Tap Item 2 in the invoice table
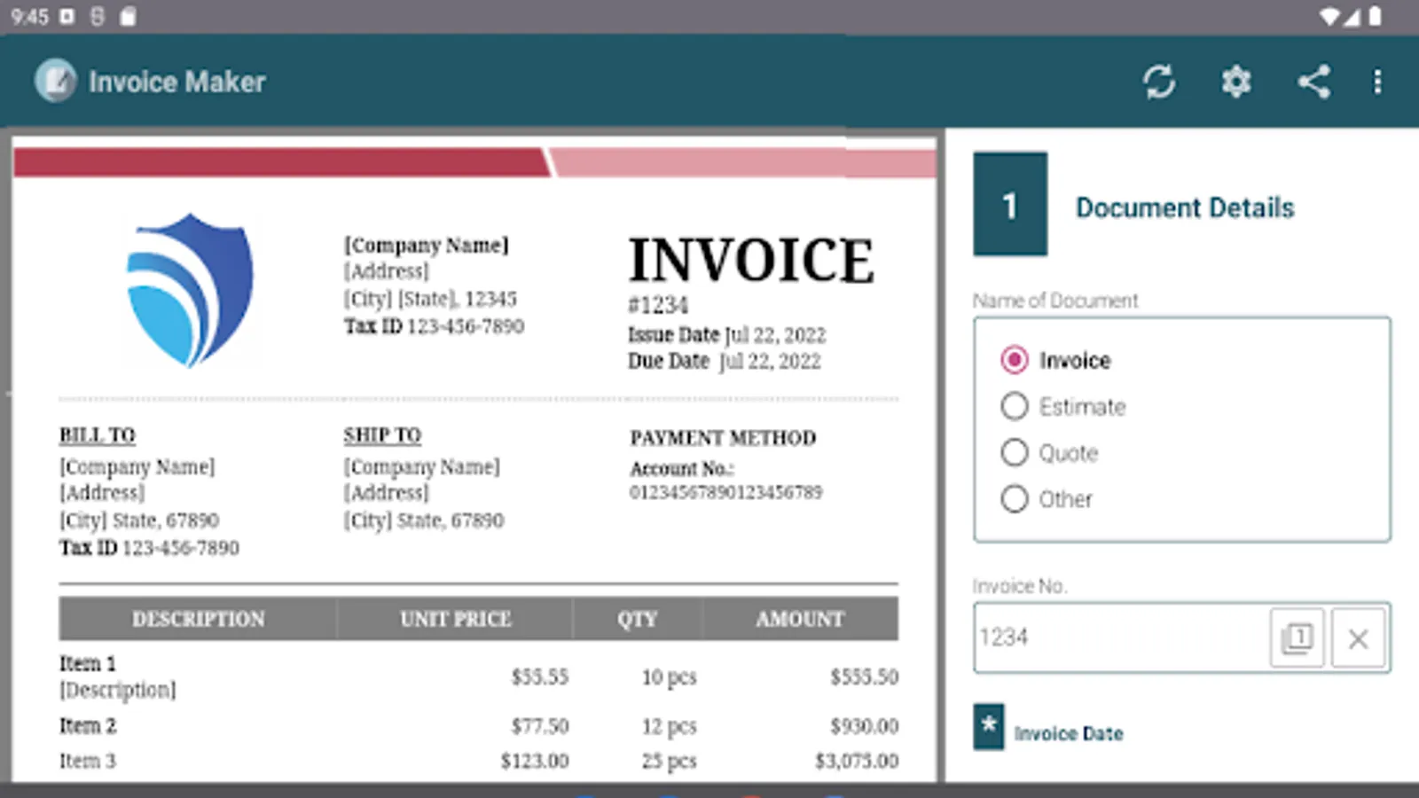This screenshot has width=1419, height=798. (88, 725)
